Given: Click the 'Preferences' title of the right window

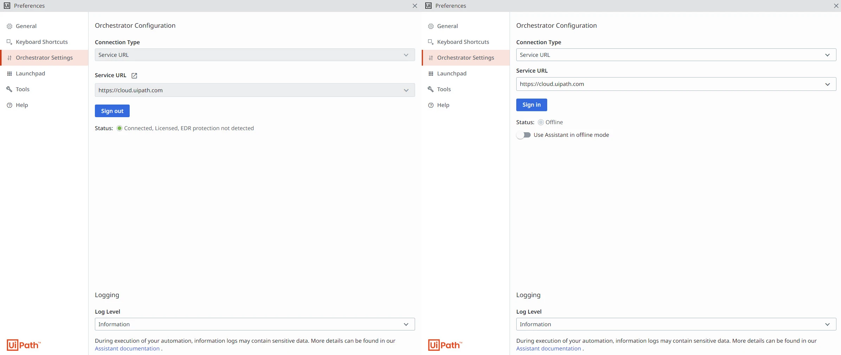Looking at the screenshot, I should point(451,6).
